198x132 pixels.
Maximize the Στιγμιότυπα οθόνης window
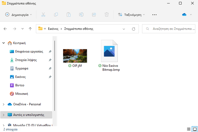tap(180, 3)
